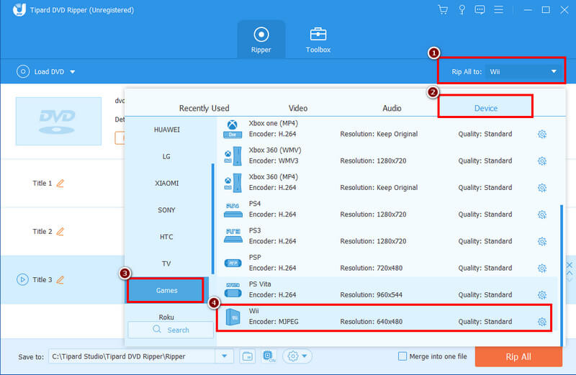Viewport: 576px width, 375px height.
Task: Select the Recently Used tab
Action: [x=204, y=109]
